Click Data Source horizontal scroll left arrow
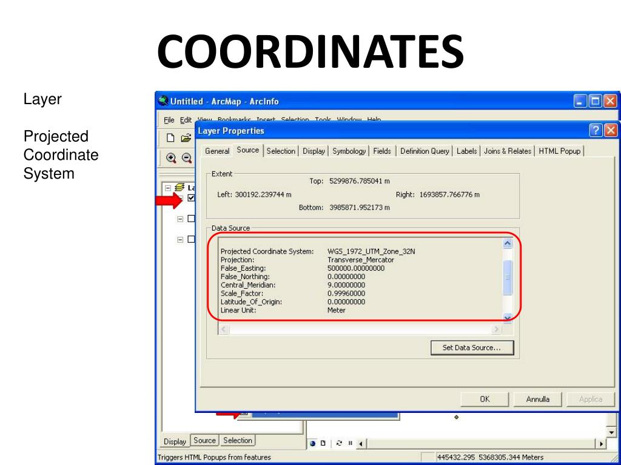The height and width of the screenshot is (465, 621). (x=224, y=329)
